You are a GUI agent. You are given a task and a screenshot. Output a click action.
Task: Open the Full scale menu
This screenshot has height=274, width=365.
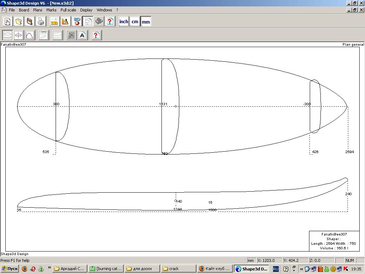[68, 10]
